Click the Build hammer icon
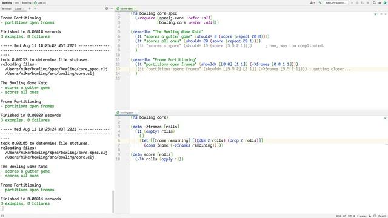The image size is (388, 218). tap(320, 2)
